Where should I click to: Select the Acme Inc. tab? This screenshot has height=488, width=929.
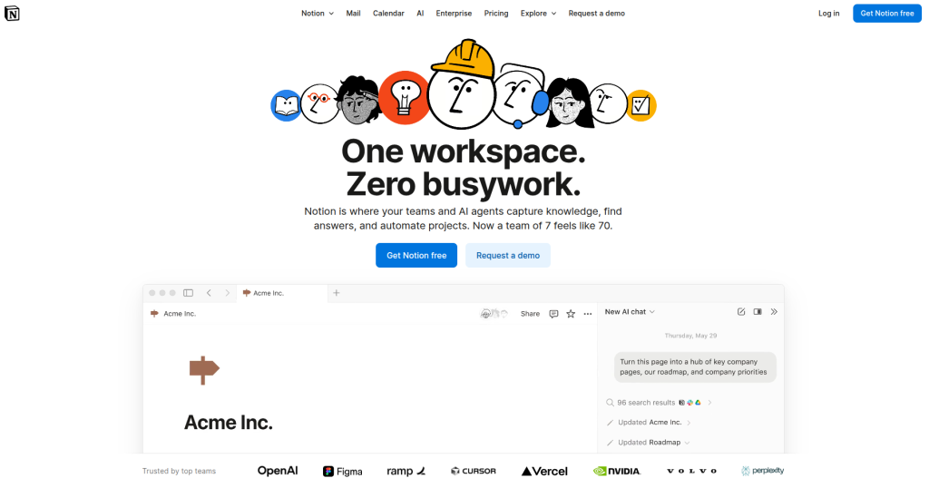(283, 293)
